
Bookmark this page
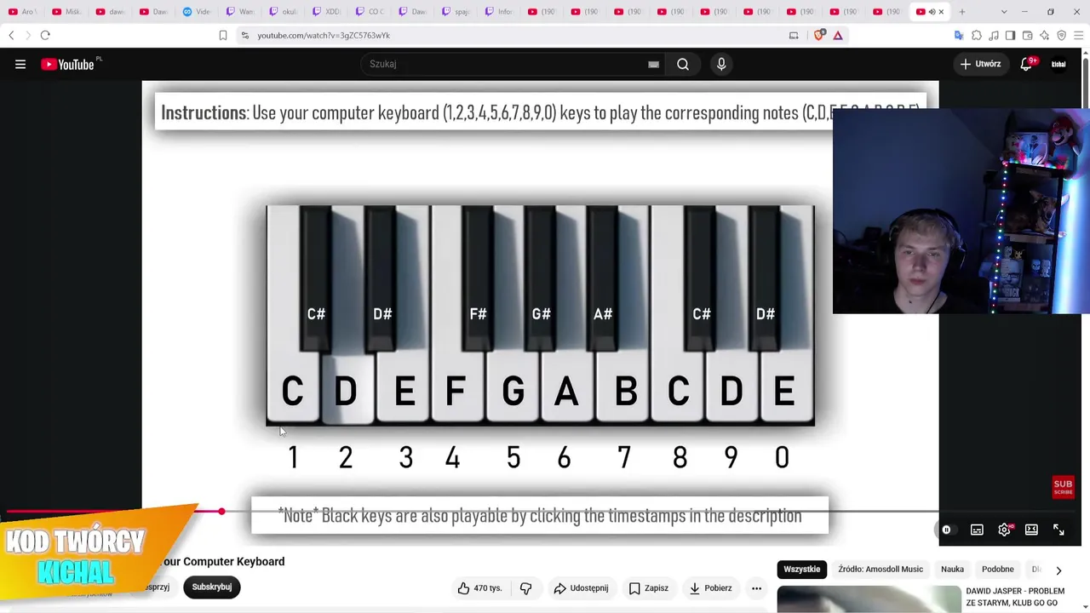223,35
